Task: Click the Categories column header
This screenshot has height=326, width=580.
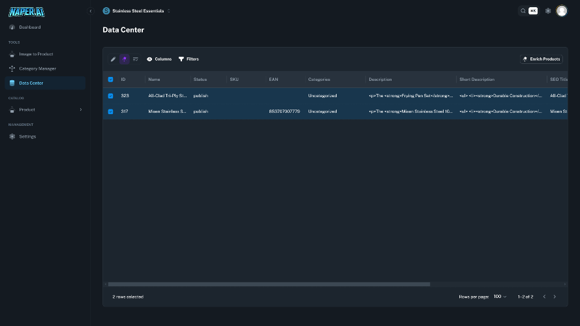Action: tap(319, 80)
